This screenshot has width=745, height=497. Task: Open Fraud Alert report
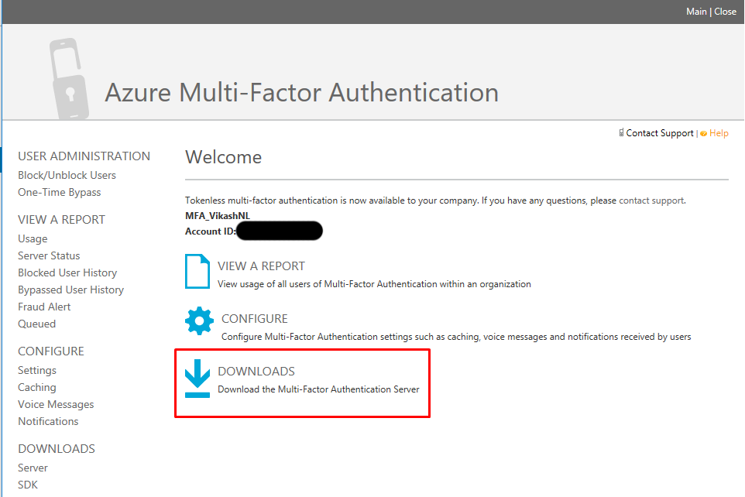tap(44, 307)
